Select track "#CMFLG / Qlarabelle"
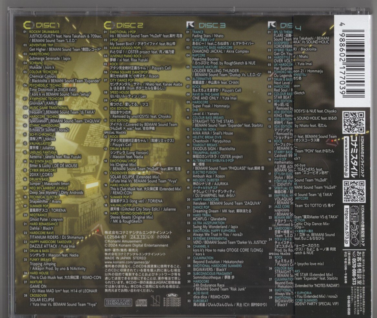 pos(210,219)
